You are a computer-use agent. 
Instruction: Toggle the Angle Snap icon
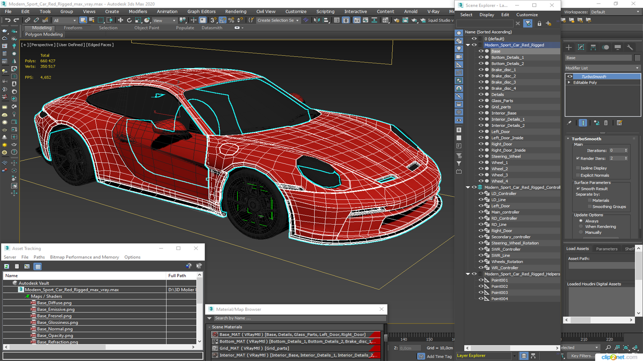(x=223, y=20)
